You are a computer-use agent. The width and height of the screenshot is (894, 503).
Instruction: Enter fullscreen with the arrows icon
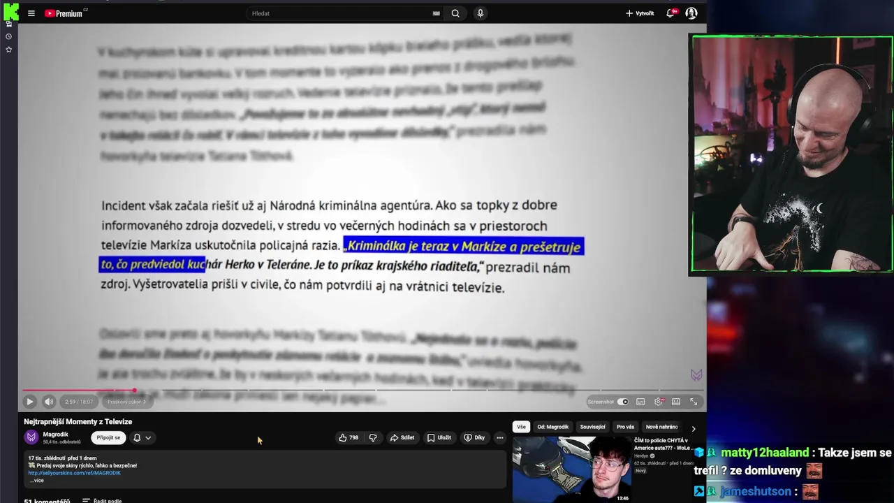694,402
